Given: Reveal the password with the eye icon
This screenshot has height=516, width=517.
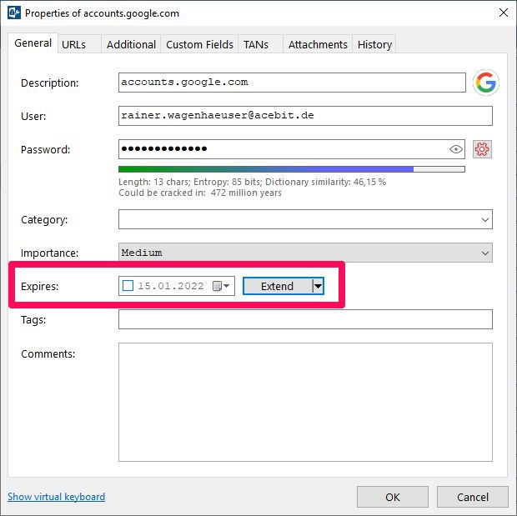Looking at the screenshot, I should pyautogui.click(x=456, y=149).
